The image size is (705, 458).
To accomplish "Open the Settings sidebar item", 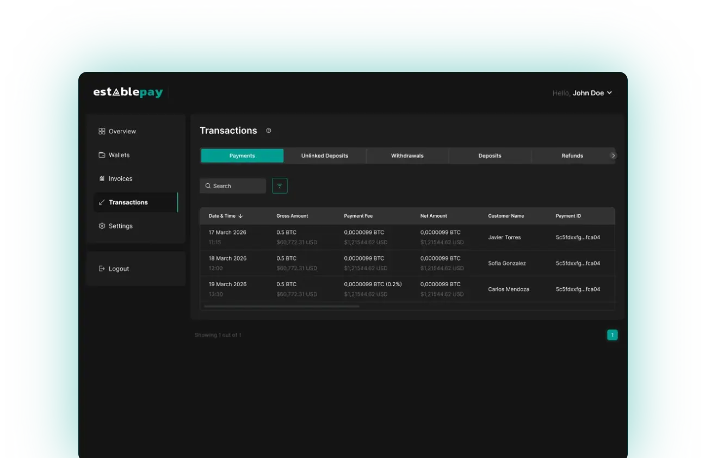I will pyautogui.click(x=136, y=226).
